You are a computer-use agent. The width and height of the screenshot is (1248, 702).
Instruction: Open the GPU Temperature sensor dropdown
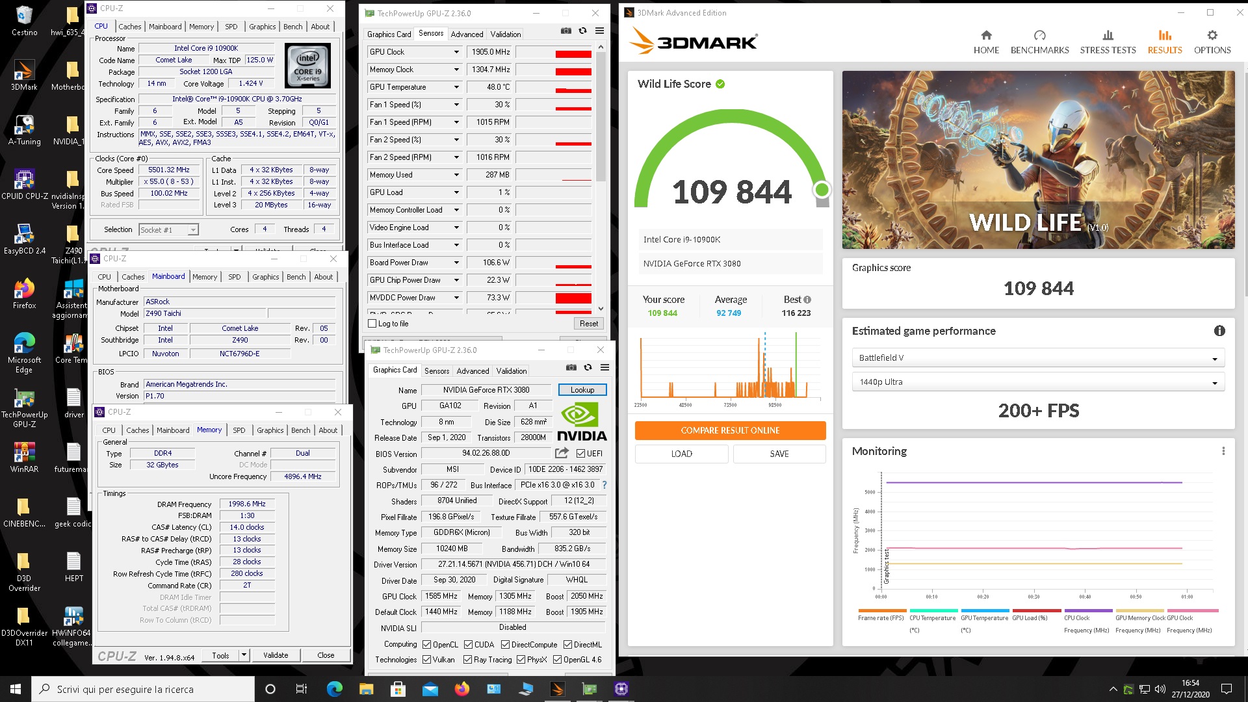tap(456, 87)
